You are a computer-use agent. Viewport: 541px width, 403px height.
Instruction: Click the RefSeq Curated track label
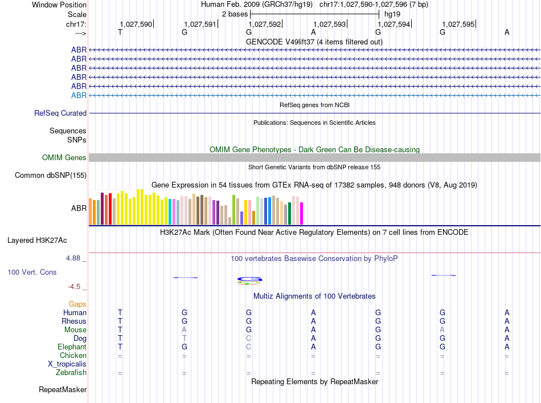(60, 113)
